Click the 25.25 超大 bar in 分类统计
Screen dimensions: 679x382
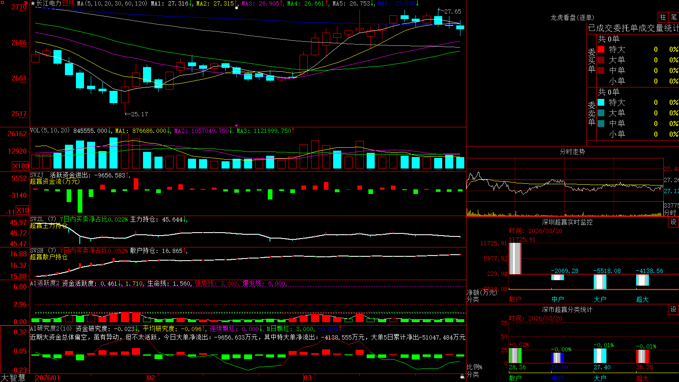pos(642,357)
